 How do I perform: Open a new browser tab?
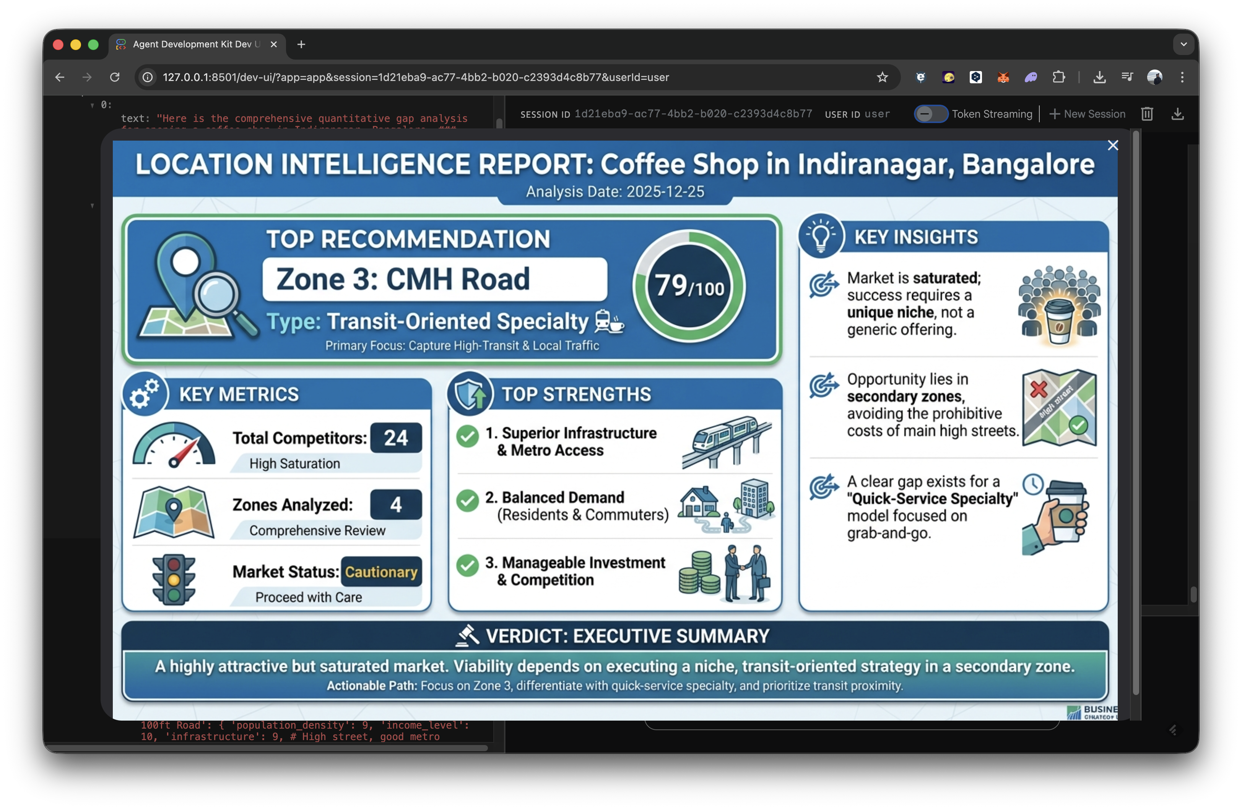pos(301,44)
